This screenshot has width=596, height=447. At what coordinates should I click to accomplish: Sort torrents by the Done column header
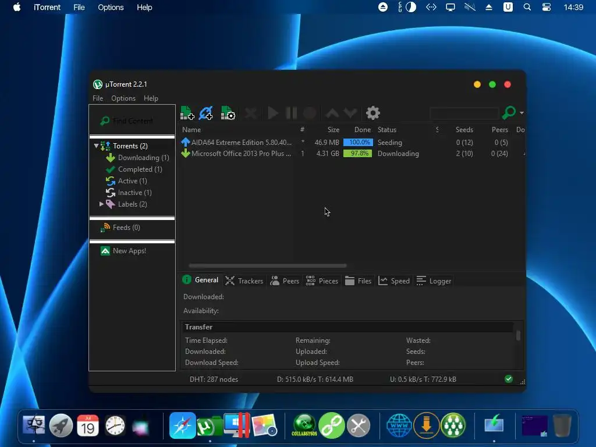click(x=362, y=130)
